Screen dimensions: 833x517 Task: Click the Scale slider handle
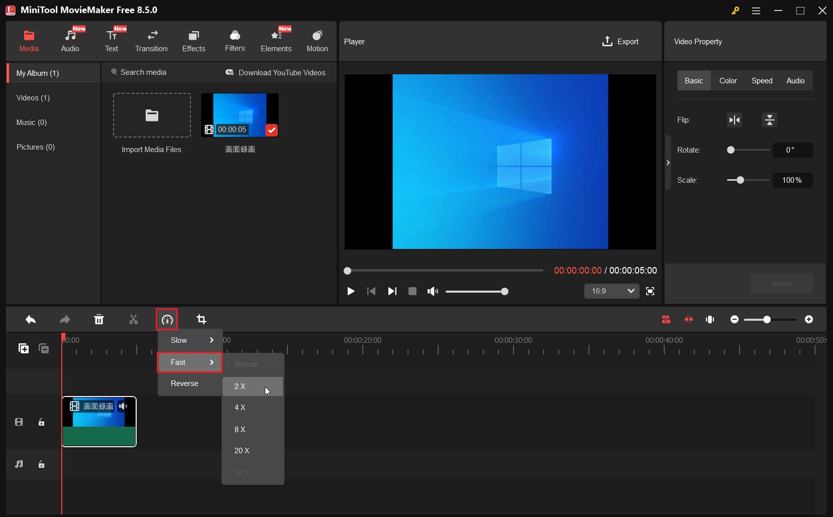pyautogui.click(x=740, y=180)
